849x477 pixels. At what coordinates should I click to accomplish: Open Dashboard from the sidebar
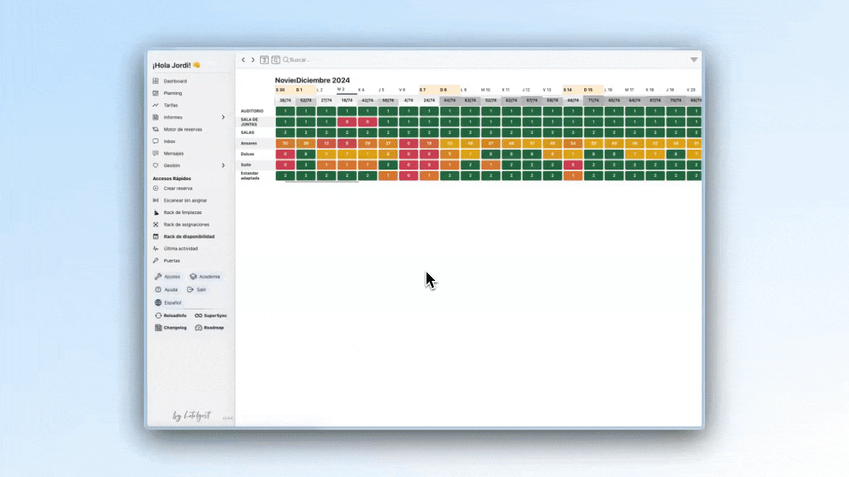pyautogui.click(x=175, y=81)
